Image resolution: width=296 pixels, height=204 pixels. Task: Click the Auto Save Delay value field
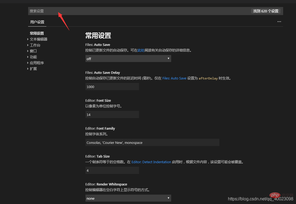(x=112, y=86)
